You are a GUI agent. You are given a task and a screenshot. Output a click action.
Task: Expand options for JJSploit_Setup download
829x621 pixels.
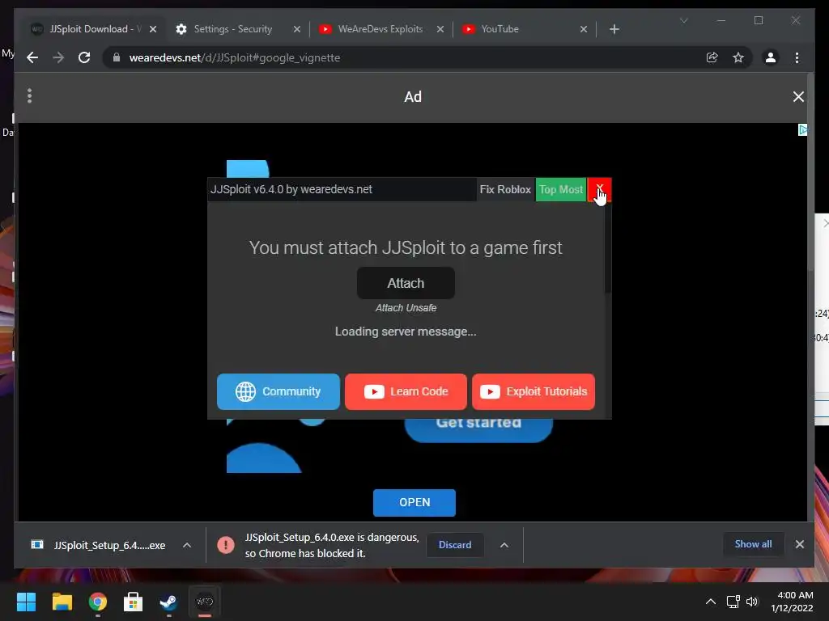pyautogui.click(x=187, y=545)
